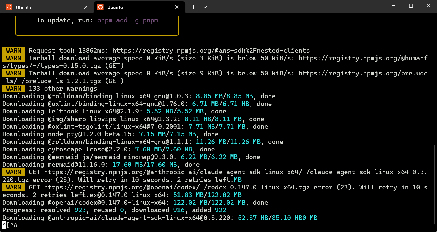The width and height of the screenshot is (437, 232).
Task: Close the Windows Terminal window
Action: coord(428,6)
